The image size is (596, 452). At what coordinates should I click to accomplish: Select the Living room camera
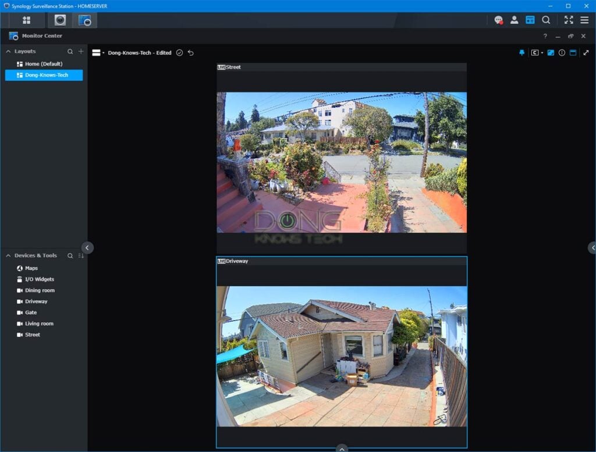click(44, 323)
